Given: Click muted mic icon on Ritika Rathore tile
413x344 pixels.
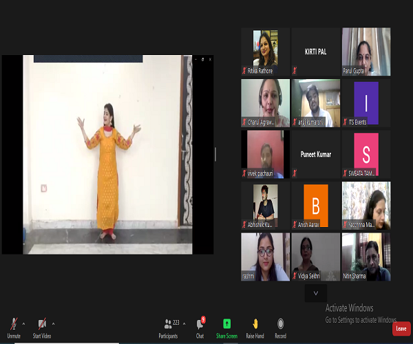Looking at the screenshot, I should 244,71.
